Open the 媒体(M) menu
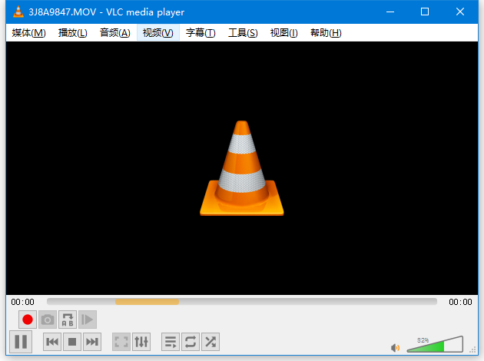This screenshot has width=484, height=361. [28, 33]
